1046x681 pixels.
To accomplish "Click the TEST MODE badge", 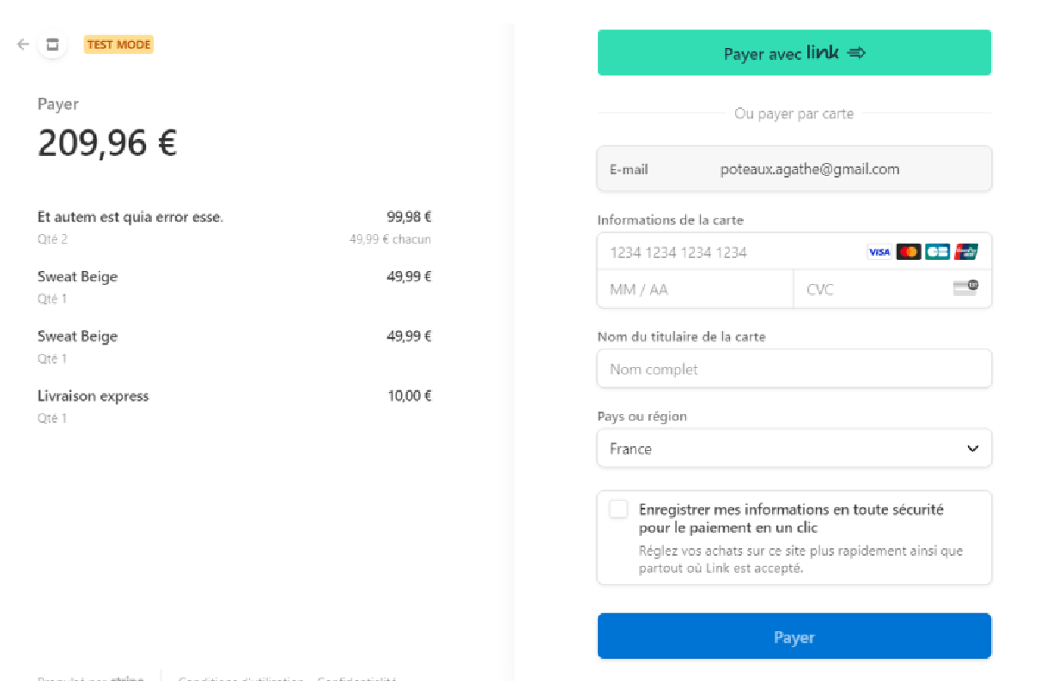I will pos(119,45).
